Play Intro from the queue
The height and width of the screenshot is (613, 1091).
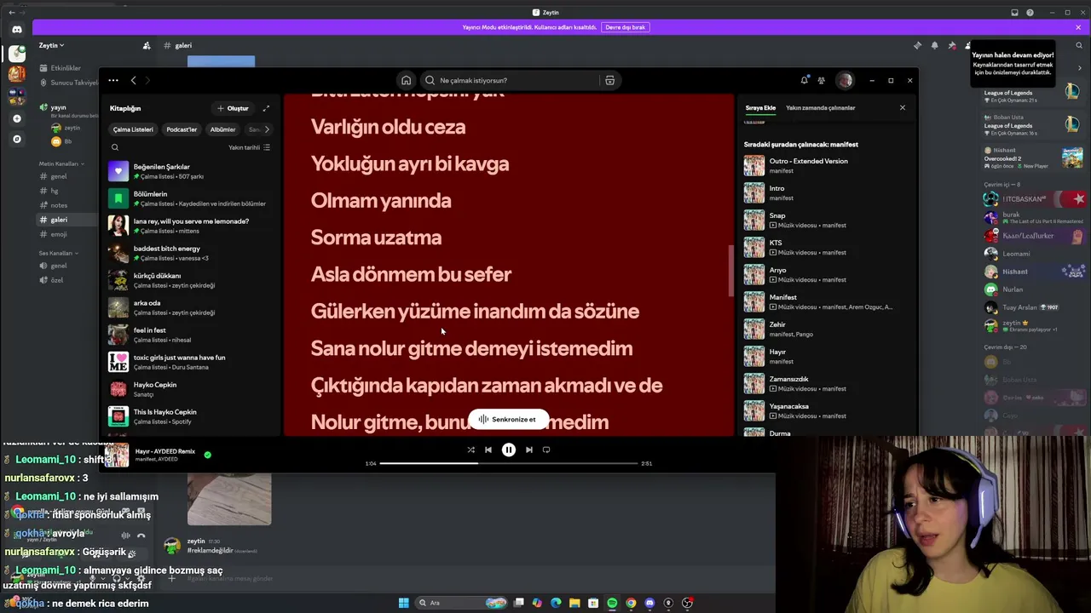(824, 192)
